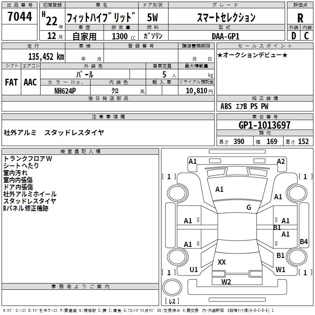Click the seating capacity 5 人
This screenshot has height=315, width=315.
click(x=169, y=74)
